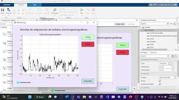Click the Drop Down component icon in the library
Viewport: 179px width, 100px height.
4,68
